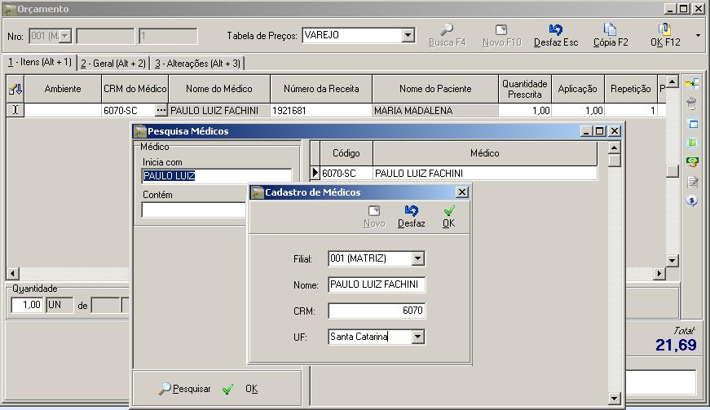Image resolution: width=710 pixels, height=410 pixels.
Task: Click OK with green check in Pesquisa Médicos
Action: click(240, 389)
